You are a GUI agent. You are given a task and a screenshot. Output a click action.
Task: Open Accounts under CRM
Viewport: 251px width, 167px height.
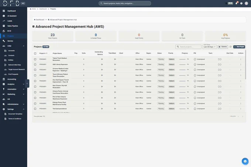coord(13,51)
